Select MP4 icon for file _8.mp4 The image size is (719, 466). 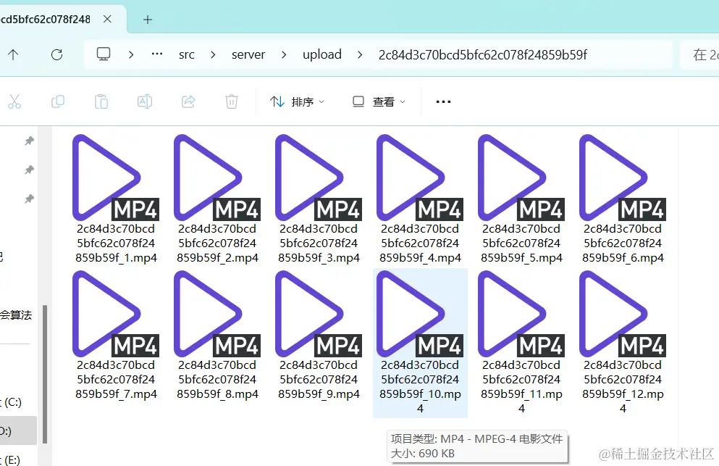pyautogui.click(x=217, y=314)
